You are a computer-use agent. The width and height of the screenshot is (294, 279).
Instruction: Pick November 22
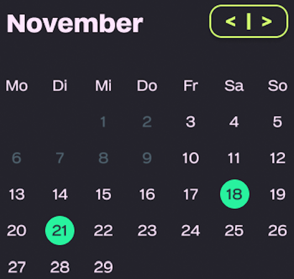[x=103, y=230]
